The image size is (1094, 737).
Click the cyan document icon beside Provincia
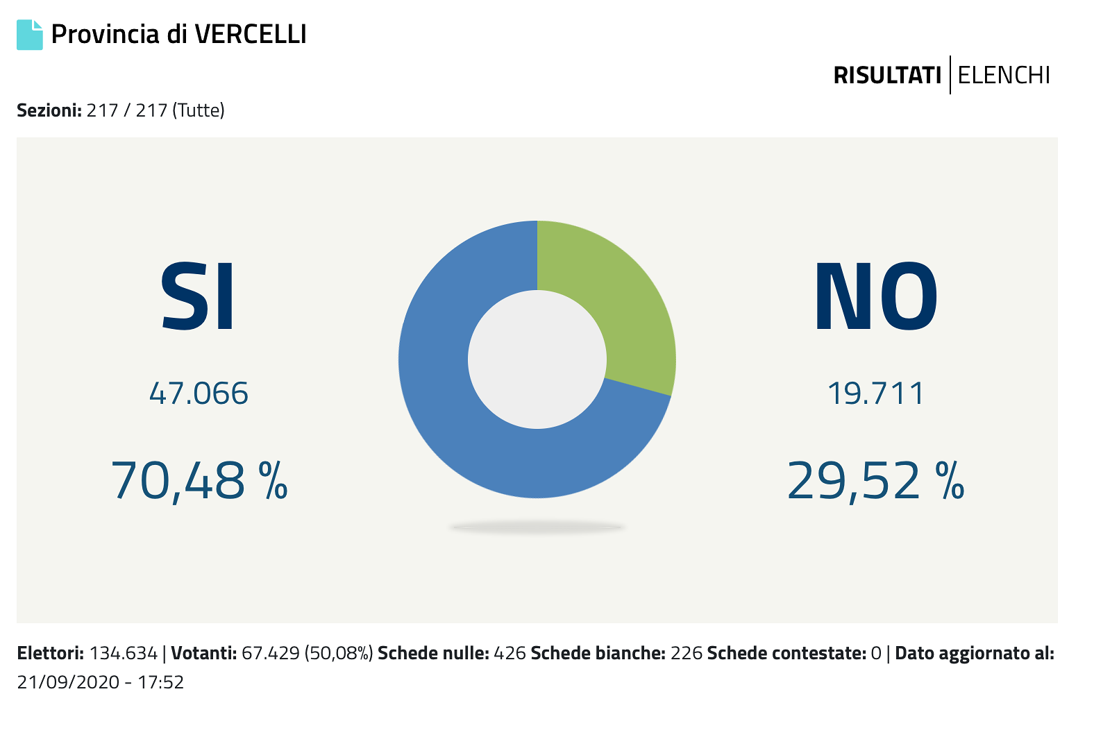coord(30,35)
